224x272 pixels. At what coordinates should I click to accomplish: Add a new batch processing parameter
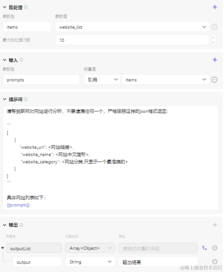point(214,7)
